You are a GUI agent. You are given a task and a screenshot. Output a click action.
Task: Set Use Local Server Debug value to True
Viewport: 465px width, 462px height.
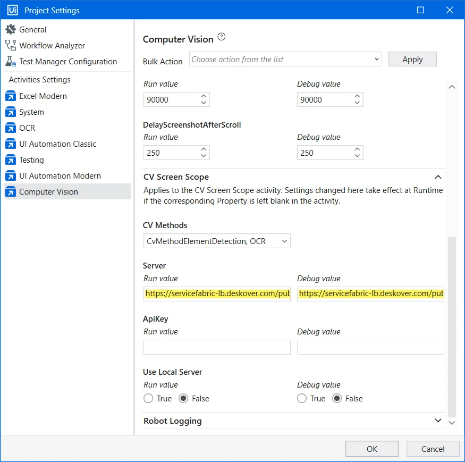point(302,398)
